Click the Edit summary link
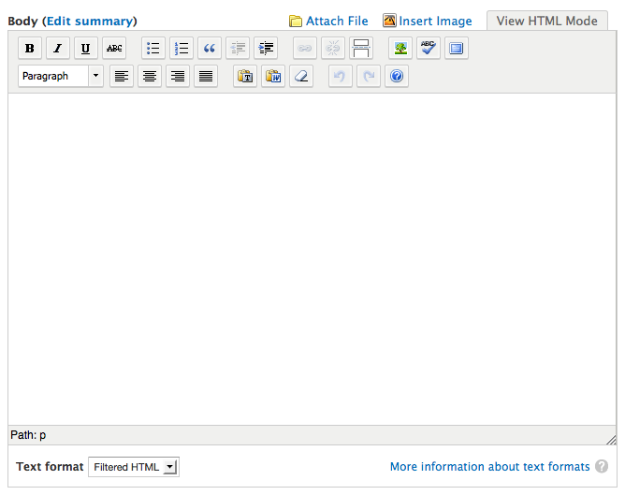625x495 pixels. (90, 21)
